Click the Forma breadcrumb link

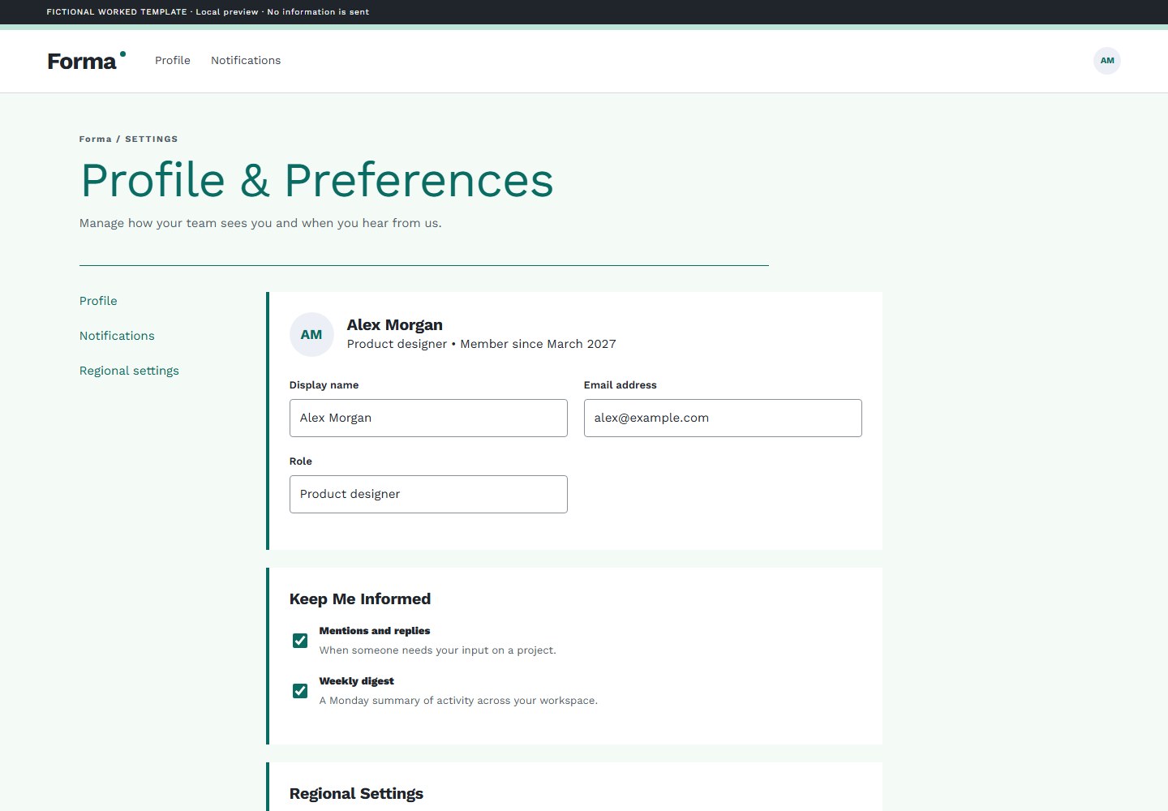pos(95,139)
